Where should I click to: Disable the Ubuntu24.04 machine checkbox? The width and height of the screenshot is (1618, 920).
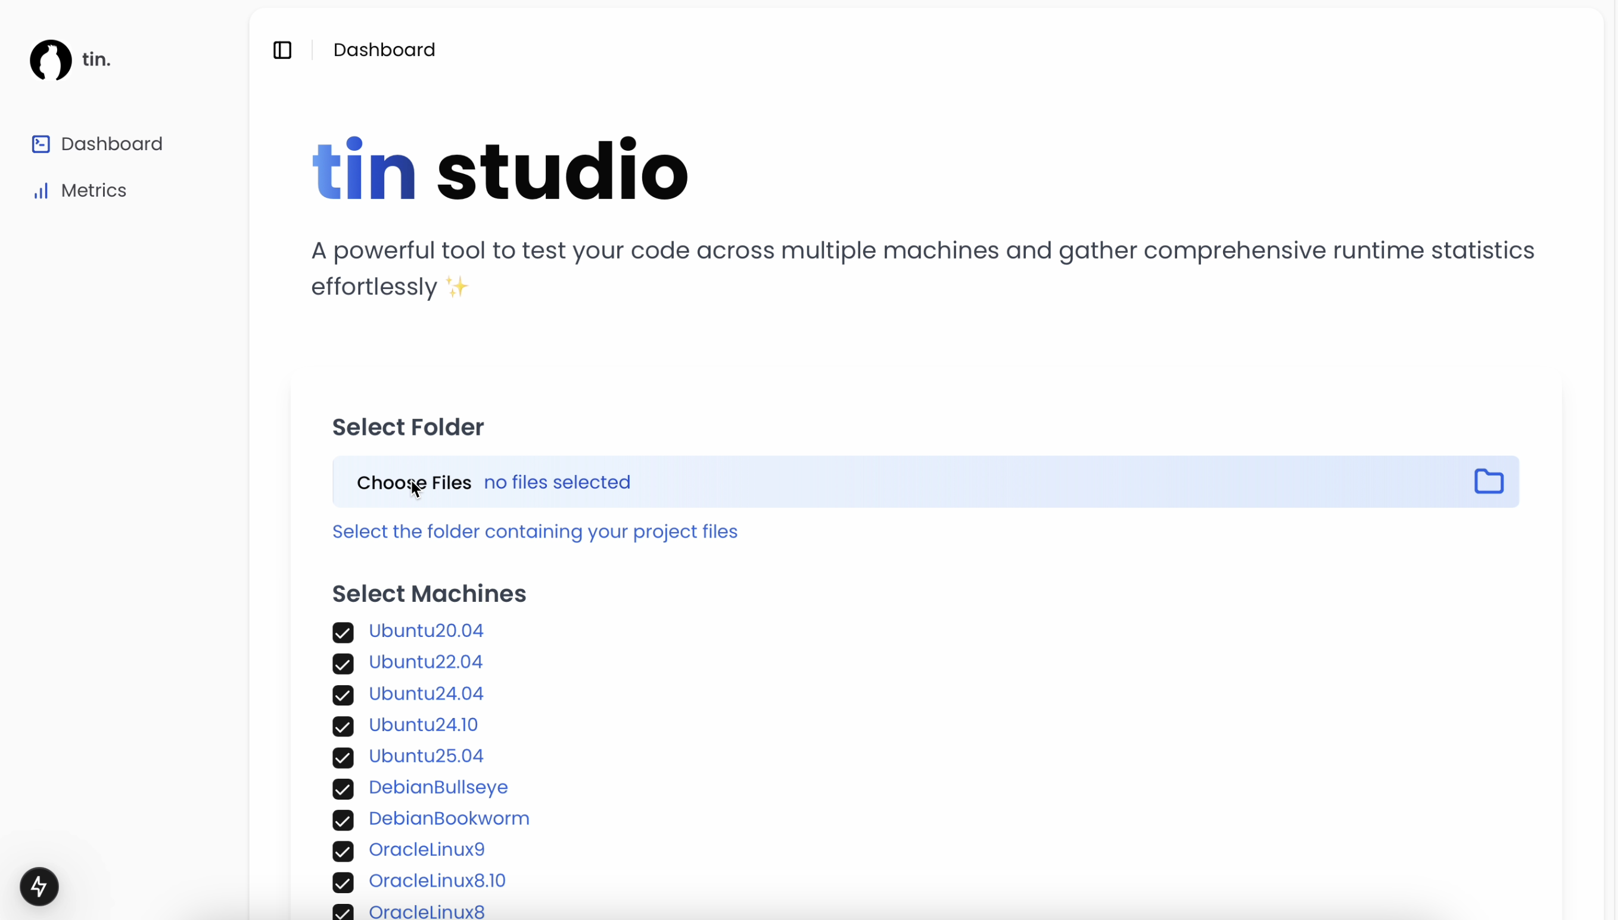point(343,694)
